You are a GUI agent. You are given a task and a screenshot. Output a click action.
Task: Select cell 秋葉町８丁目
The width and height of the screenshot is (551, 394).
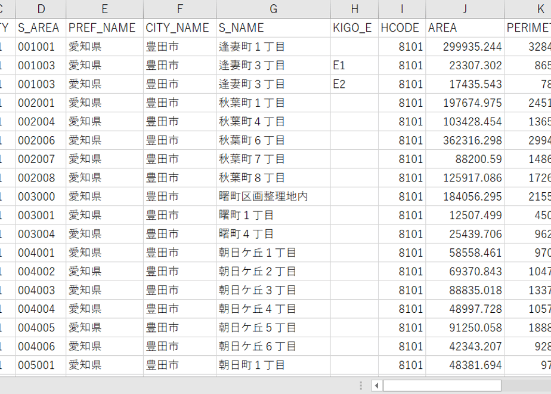[273, 178]
